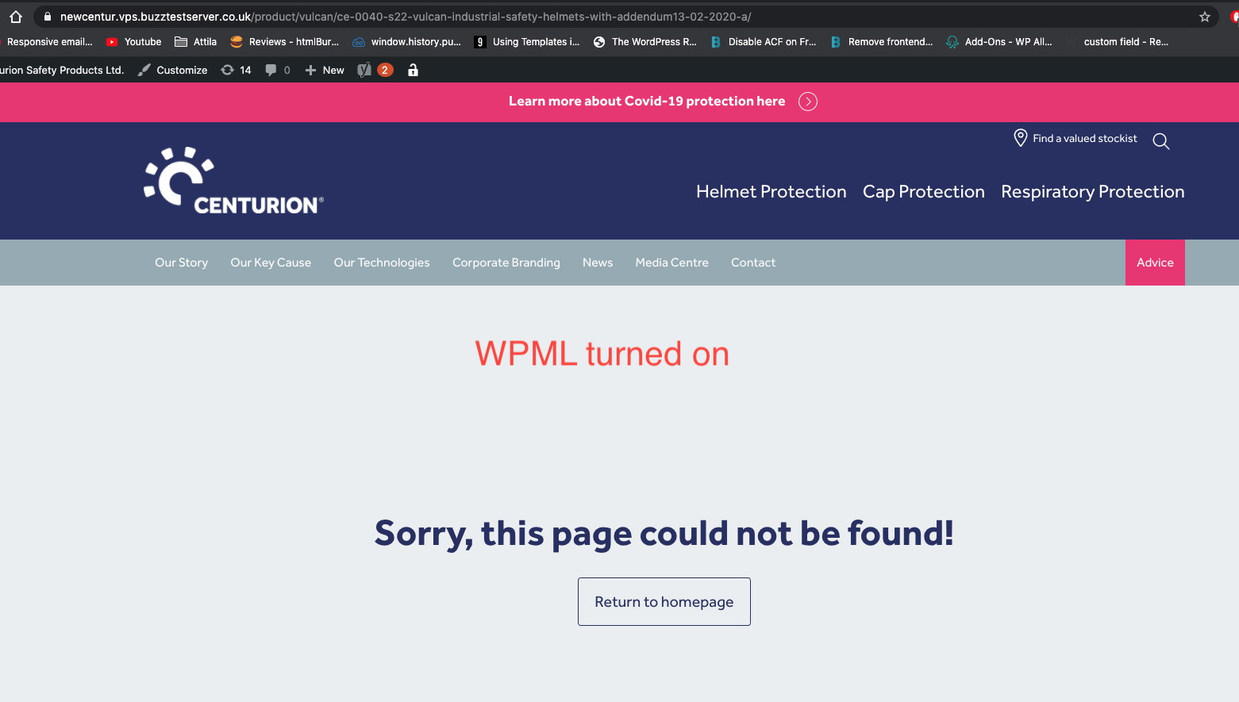Go to the Our Technologies page
The image size is (1239, 702).
(x=382, y=263)
